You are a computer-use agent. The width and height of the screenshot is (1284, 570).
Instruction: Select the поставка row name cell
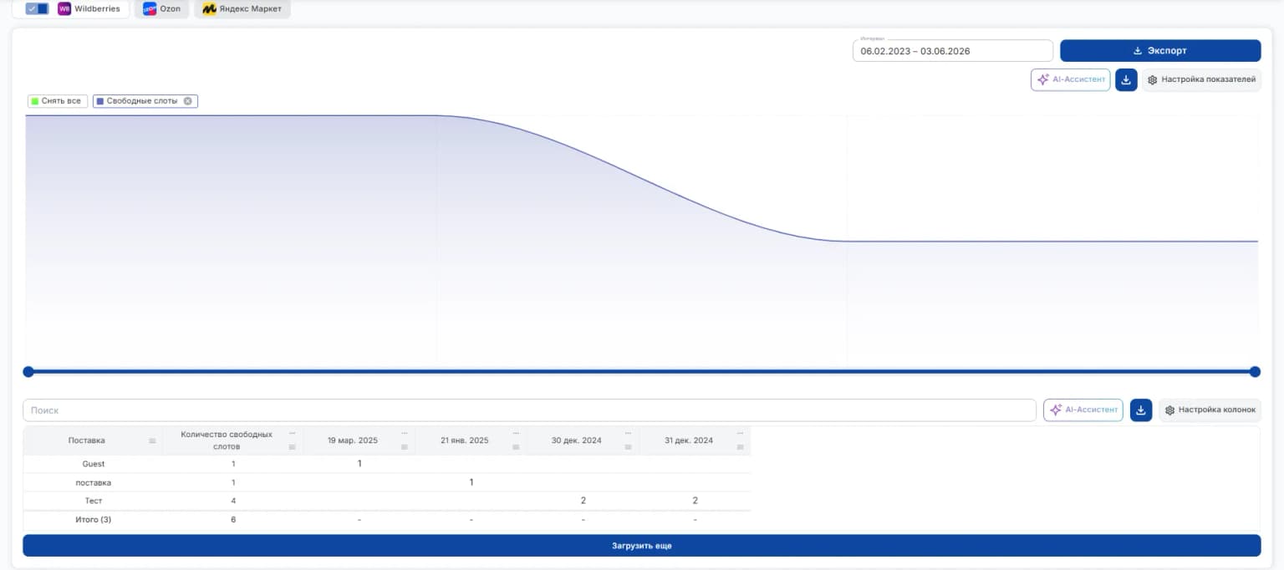pyautogui.click(x=93, y=482)
